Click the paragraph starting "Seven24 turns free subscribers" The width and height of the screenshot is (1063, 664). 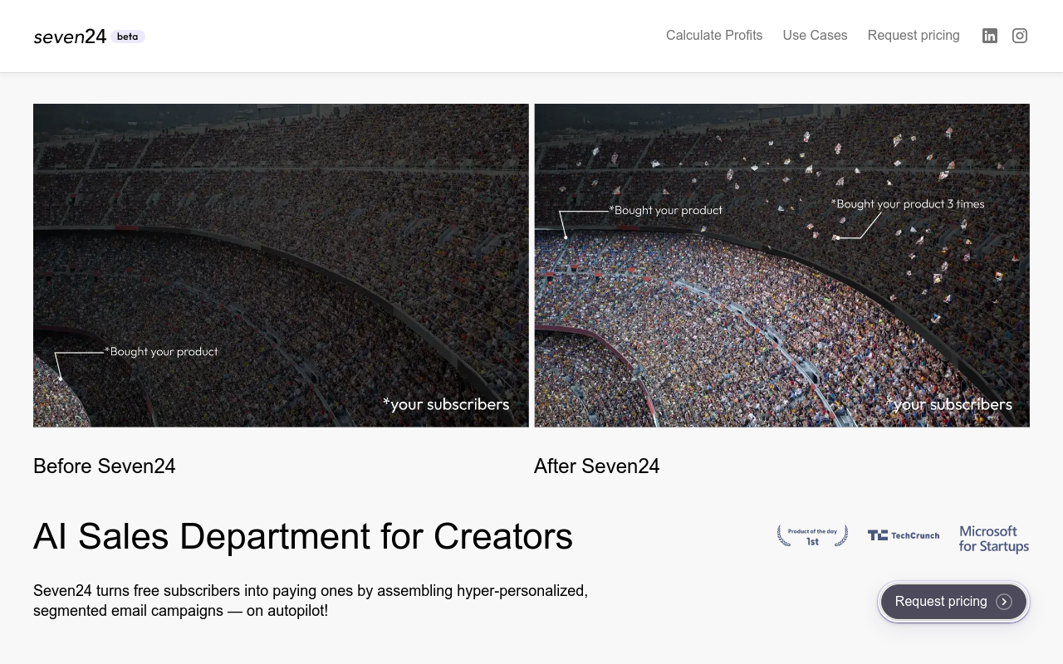[311, 601]
